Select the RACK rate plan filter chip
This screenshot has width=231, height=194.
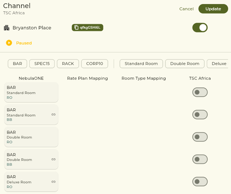pyautogui.click(x=68, y=64)
